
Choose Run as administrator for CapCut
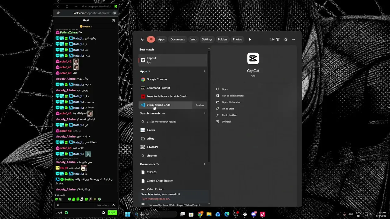pos(233,96)
